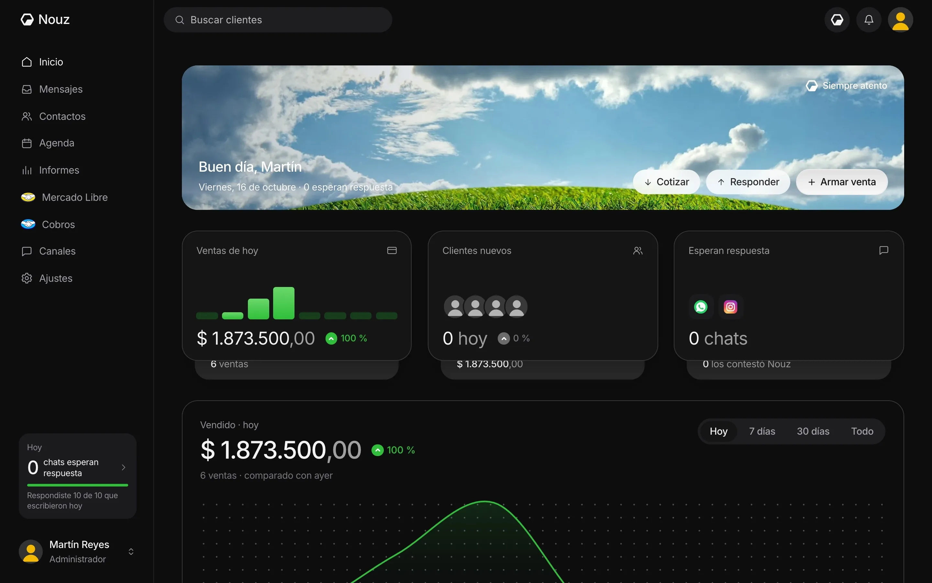
Task: Click the Responder button
Action: pos(748,182)
